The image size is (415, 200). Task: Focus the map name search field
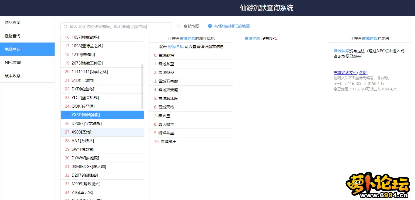[x=116, y=27]
